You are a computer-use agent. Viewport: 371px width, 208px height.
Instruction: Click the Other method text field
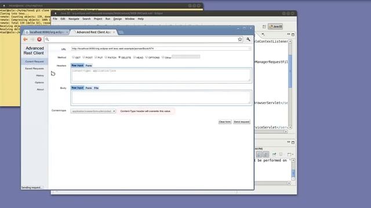(x=186, y=57)
